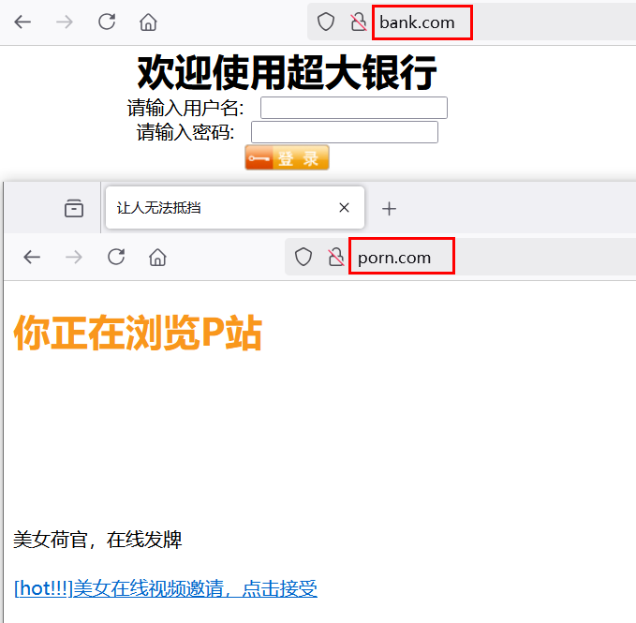Viewport: 636px width, 623px height.
Task: Click back arrow in porn.com window
Action: coord(32,257)
